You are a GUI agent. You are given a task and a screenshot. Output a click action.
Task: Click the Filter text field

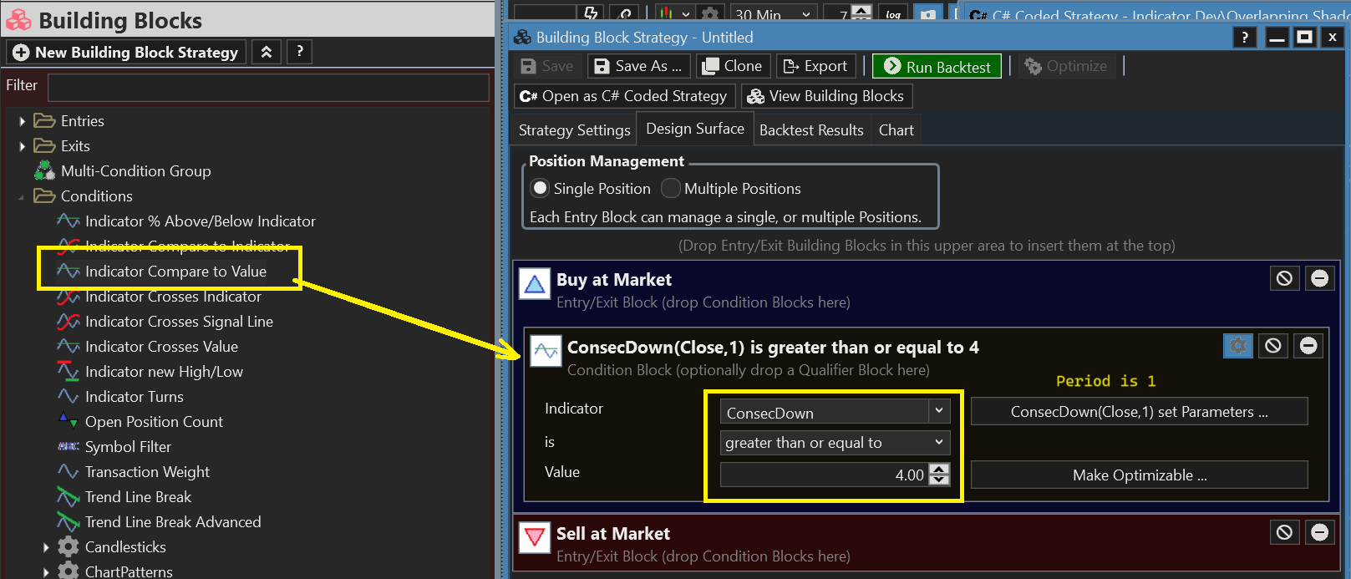click(x=268, y=87)
